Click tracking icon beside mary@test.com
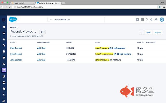 tap(110, 48)
